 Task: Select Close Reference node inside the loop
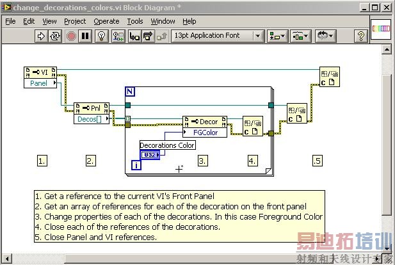click(253, 127)
